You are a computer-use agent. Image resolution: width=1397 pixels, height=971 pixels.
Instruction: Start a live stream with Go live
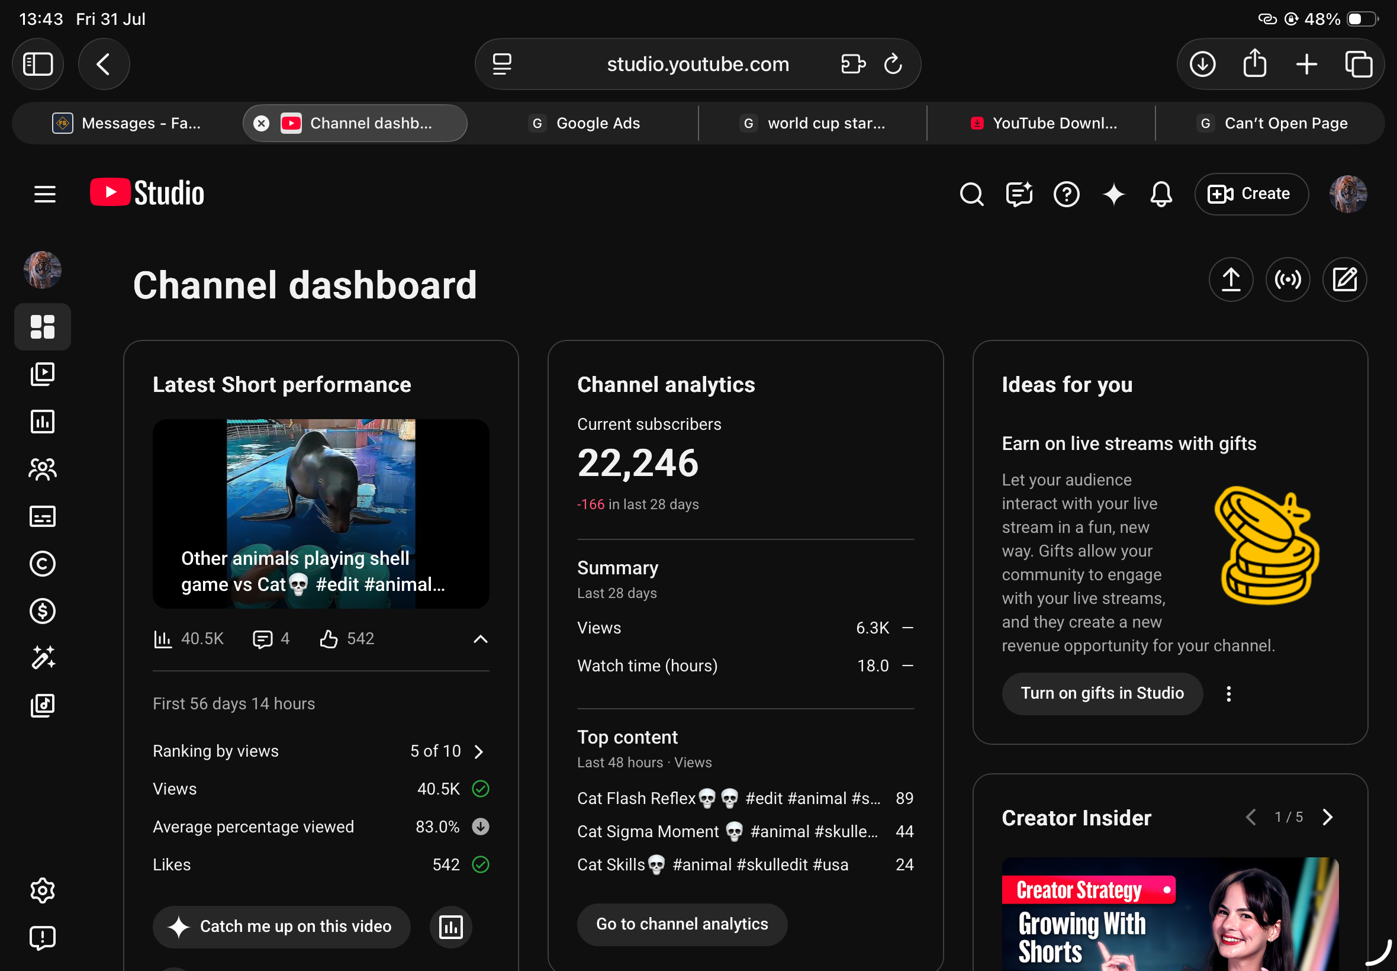(x=1287, y=280)
